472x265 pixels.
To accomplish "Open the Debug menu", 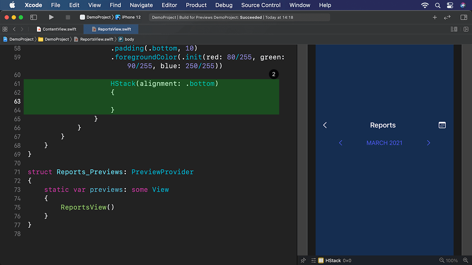I will pyautogui.click(x=224, y=5).
